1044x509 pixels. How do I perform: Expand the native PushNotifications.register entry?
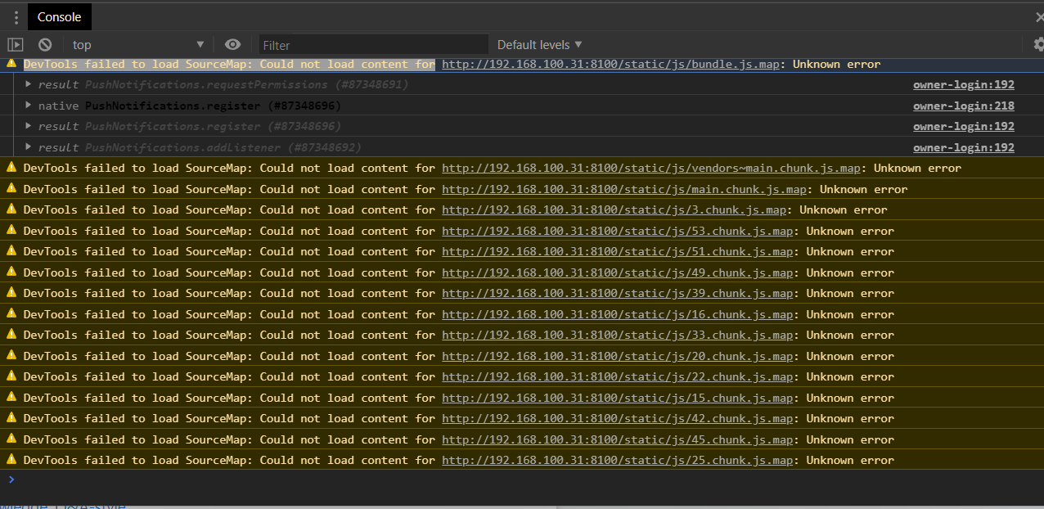(x=29, y=106)
